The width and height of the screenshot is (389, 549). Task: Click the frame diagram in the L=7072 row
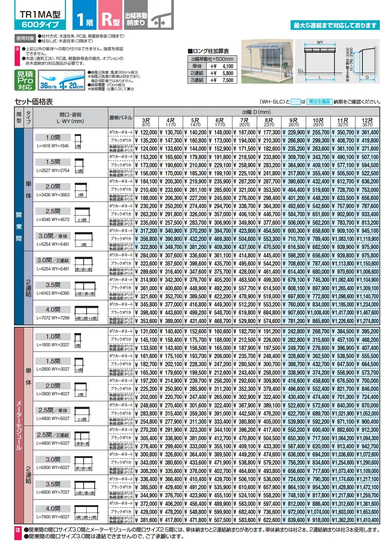[x=87, y=314]
